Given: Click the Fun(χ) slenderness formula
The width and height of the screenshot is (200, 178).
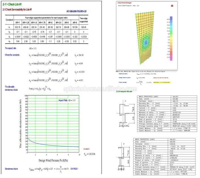Looking at the screenshot, I should pyautogui.click(x=40, y=88).
